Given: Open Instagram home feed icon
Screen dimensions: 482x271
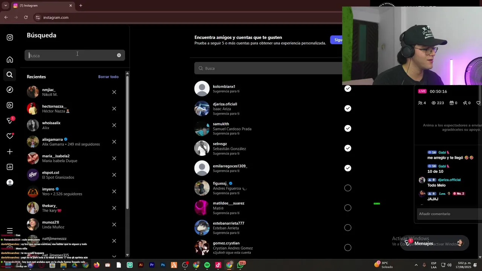Looking at the screenshot, I should coord(10,59).
